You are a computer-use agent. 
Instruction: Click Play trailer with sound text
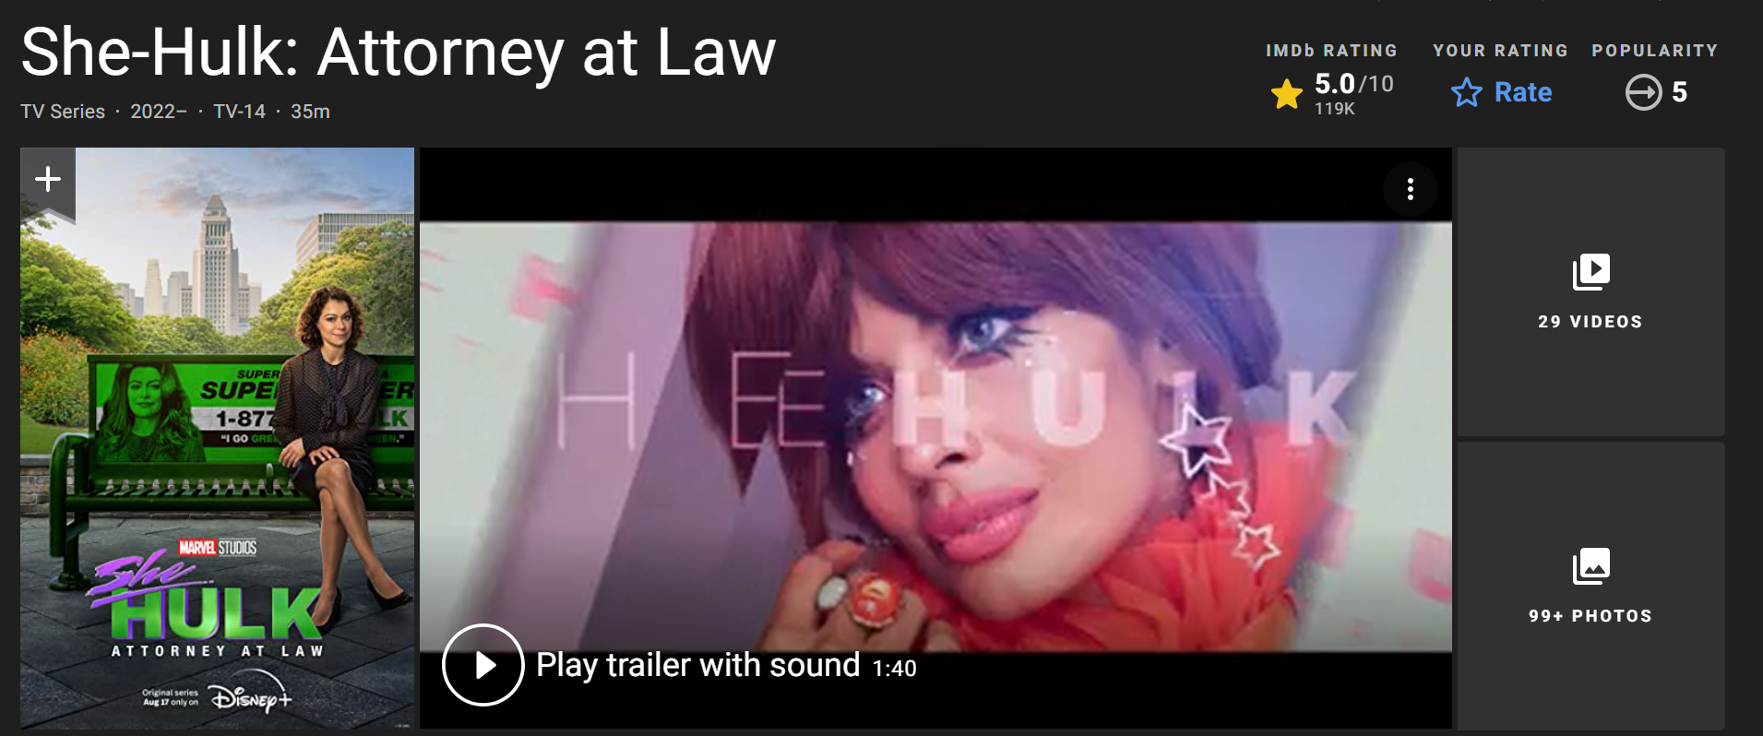697,665
